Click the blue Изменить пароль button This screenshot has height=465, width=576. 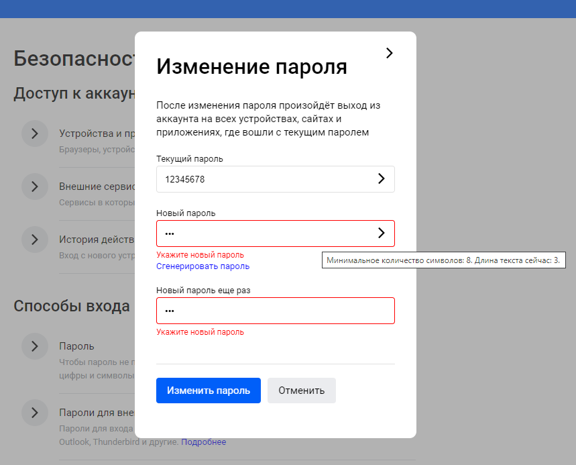209,391
